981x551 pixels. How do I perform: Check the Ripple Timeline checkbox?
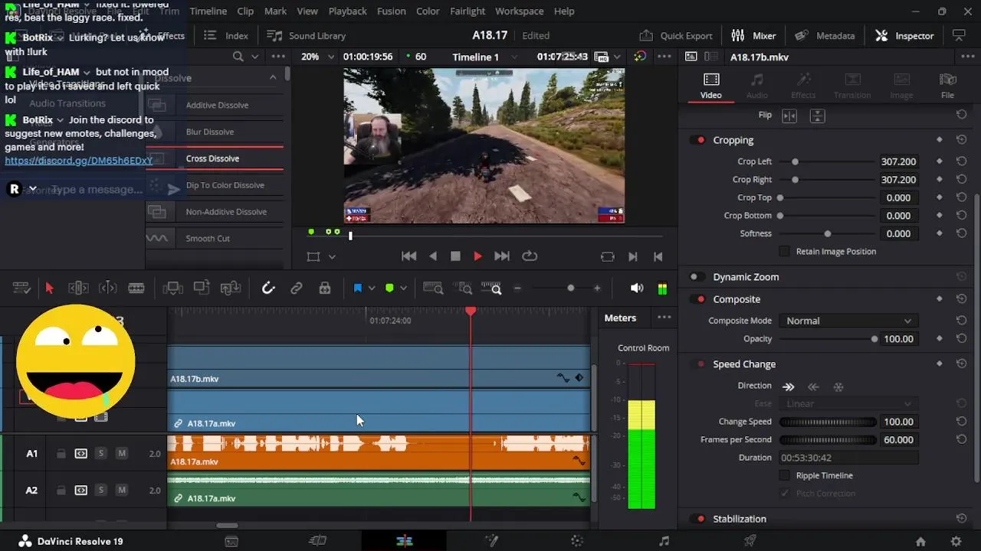pyautogui.click(x=784, y=476)
